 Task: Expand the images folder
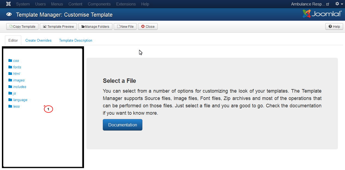tap(19, 80)
